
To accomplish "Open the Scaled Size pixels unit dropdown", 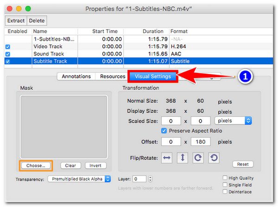I will pyautogui.click(x=233, y=121).
